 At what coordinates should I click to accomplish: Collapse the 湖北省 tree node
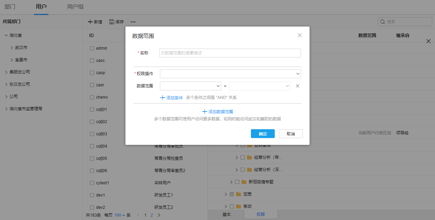coord(6,35)
